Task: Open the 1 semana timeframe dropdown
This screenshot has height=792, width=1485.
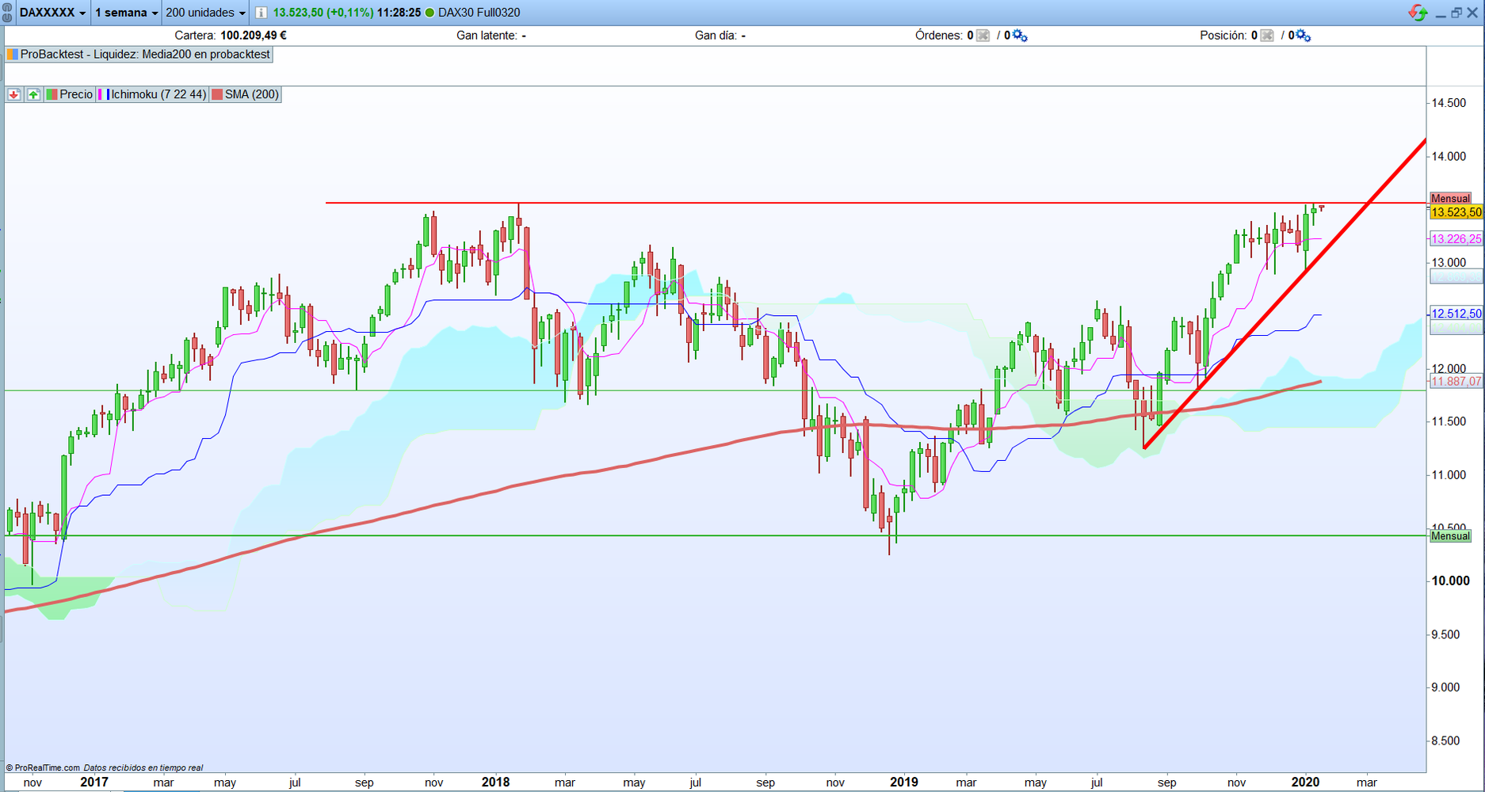Action: (127, 13)
